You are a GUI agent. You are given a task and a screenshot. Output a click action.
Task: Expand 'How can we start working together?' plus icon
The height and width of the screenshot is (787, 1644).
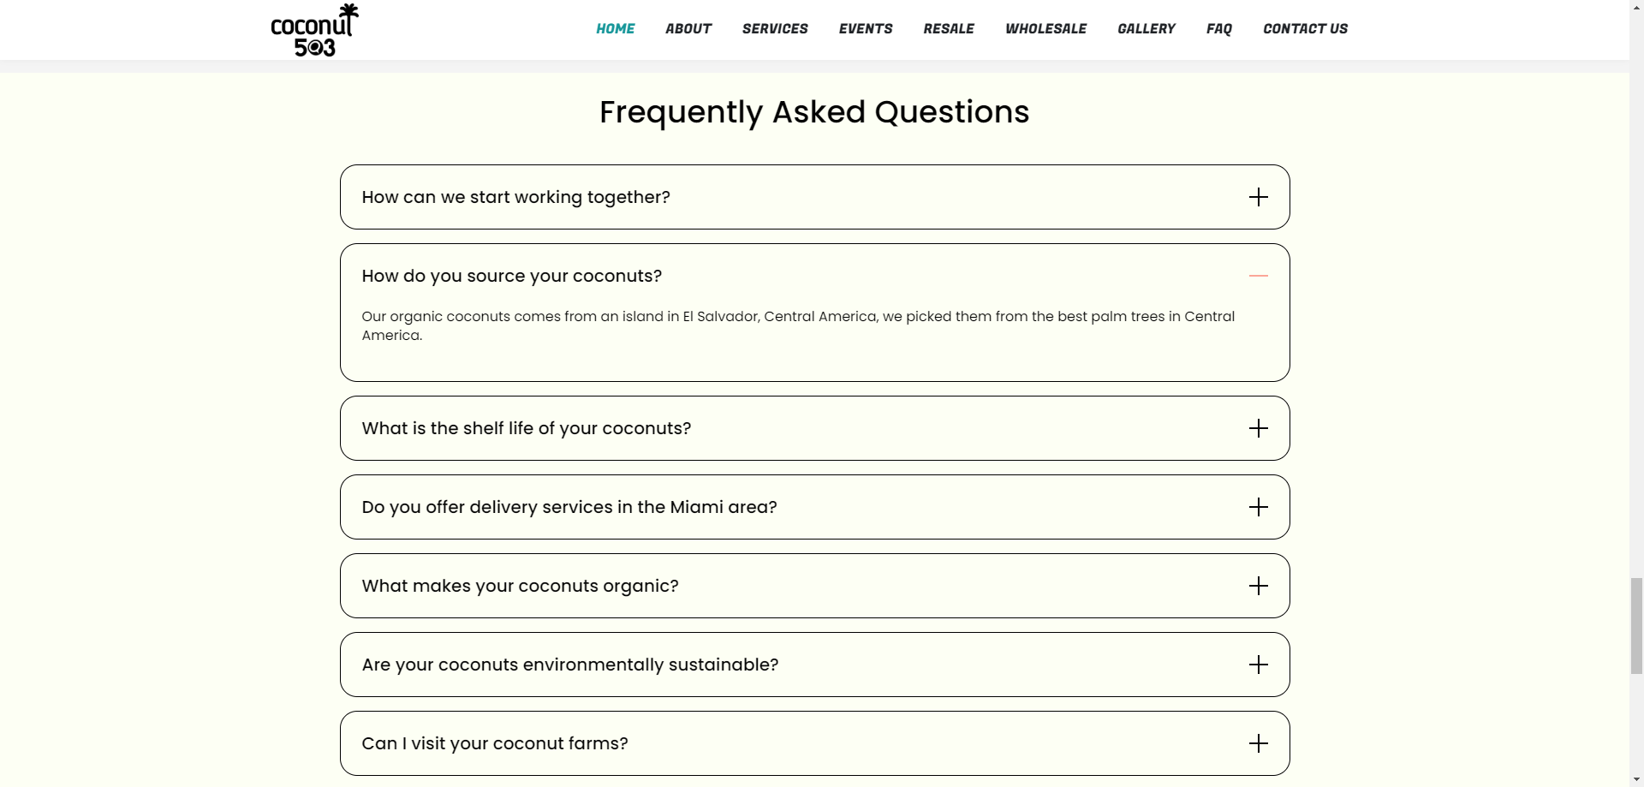coord(1258,197)
